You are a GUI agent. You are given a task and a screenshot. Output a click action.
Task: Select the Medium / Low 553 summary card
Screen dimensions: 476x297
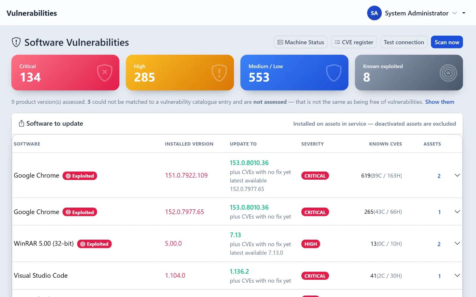point(295,72)
